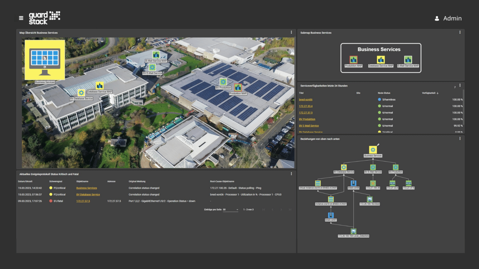Click the bned-xon06 server icon in the tree
The height and width of the screenshot is (269, 479).
click(354, 183)
